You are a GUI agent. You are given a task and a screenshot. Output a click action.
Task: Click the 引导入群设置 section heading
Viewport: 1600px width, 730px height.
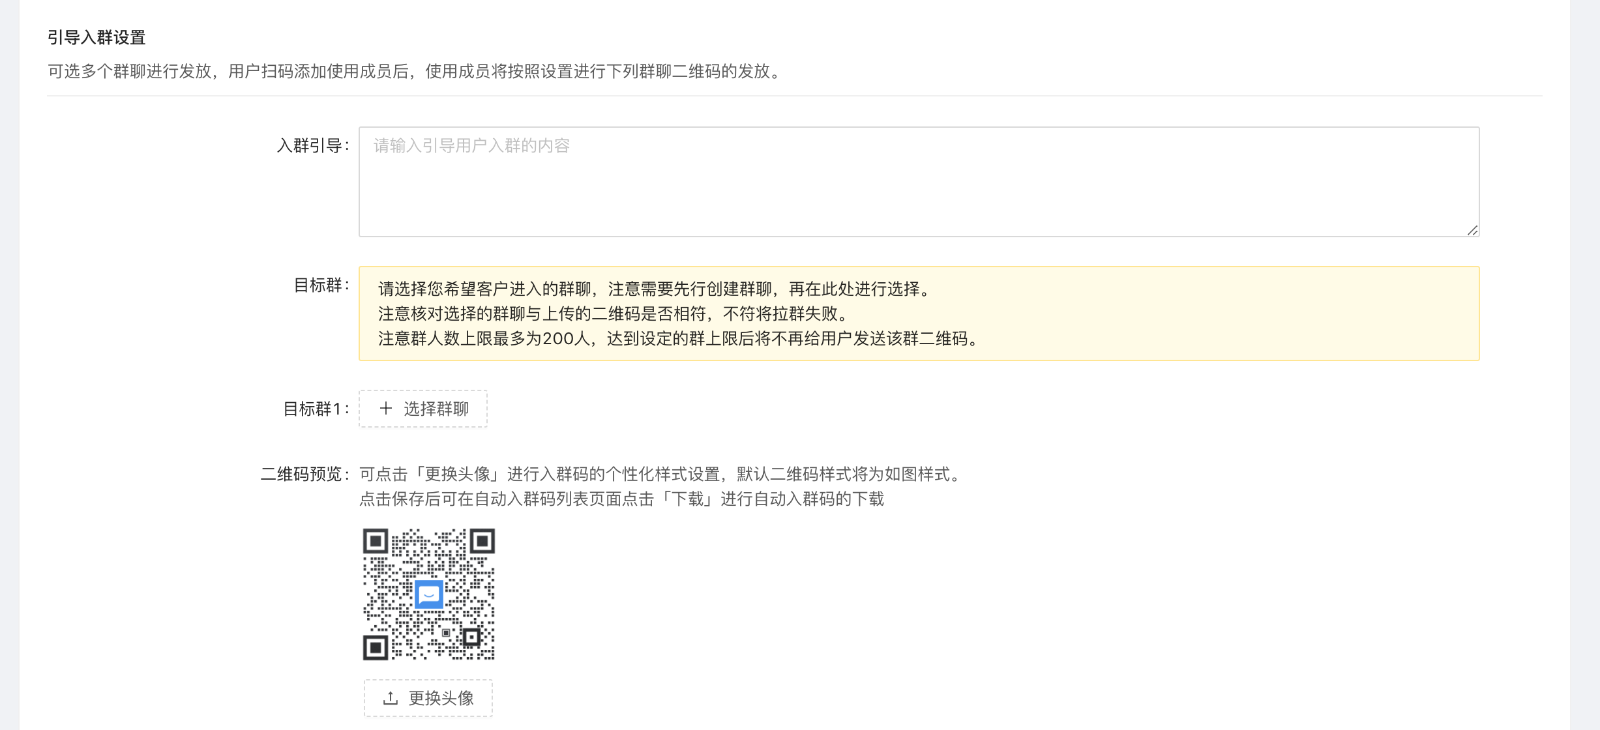click(96, 38)
